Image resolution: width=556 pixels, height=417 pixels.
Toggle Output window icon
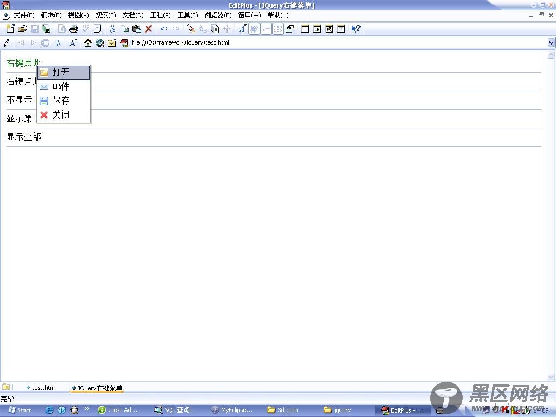[x=329, y=29]
